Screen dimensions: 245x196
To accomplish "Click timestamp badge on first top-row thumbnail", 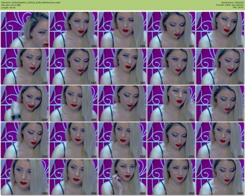I will (45, 46).
